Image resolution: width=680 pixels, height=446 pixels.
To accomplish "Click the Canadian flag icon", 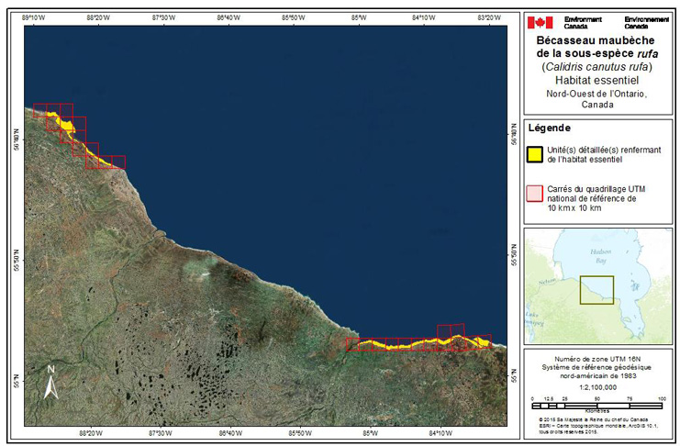I will [x=540, y=22].
